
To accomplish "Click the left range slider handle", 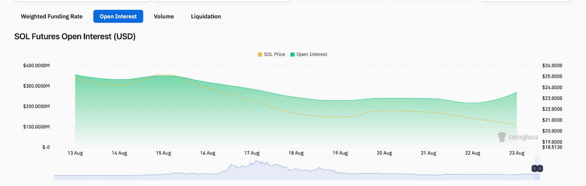I will [535, 168].
